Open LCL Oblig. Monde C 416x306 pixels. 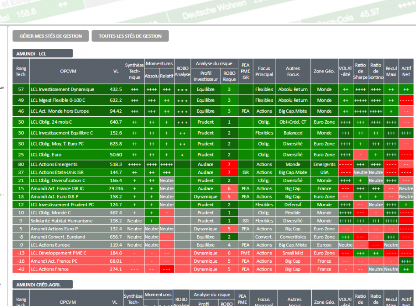[51, 212]
